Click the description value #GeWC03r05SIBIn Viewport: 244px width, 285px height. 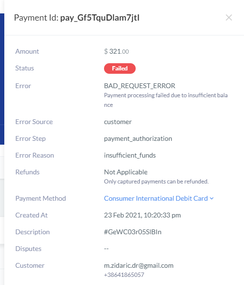point(133,232)
